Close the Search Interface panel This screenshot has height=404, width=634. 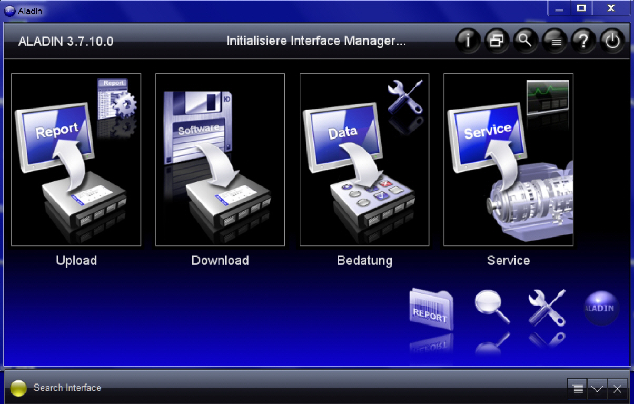tap(617, 389)
